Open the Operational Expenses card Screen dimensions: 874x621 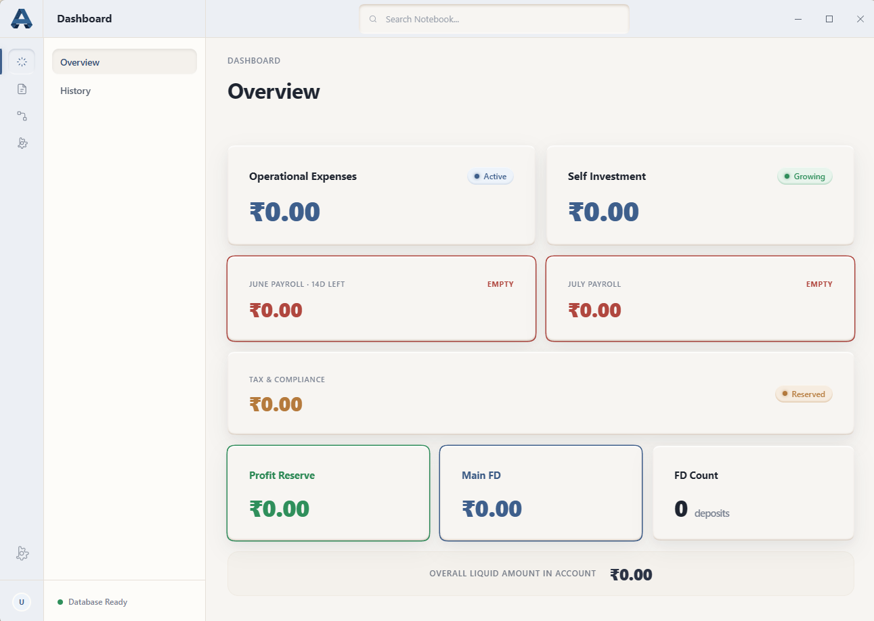(x=381, y=195)
